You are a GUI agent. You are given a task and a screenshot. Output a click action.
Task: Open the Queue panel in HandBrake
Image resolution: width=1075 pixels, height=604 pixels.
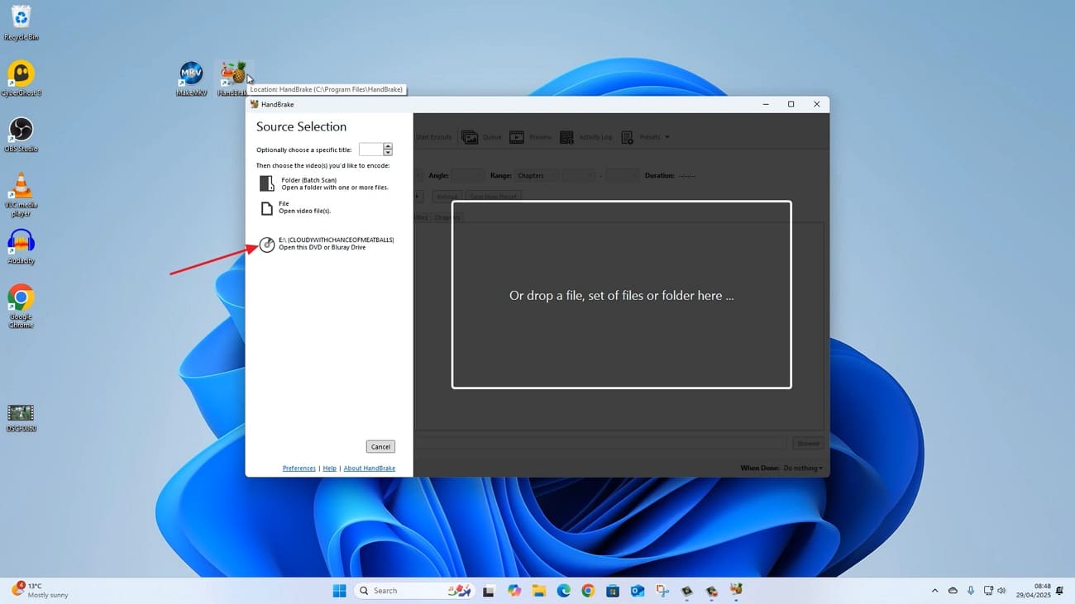click(482, 136)
